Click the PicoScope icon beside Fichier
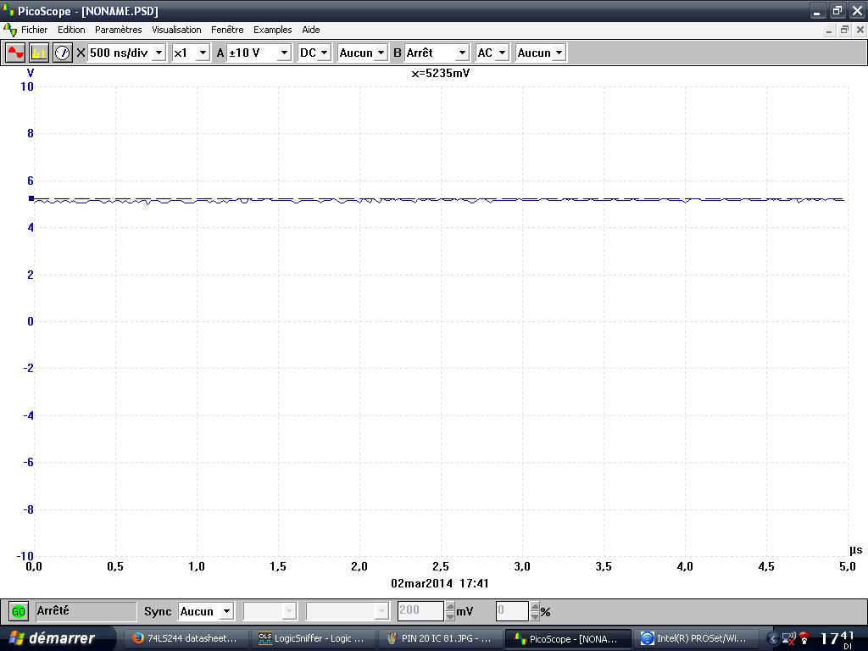This screenshot has width=868, height=651. 10,30
